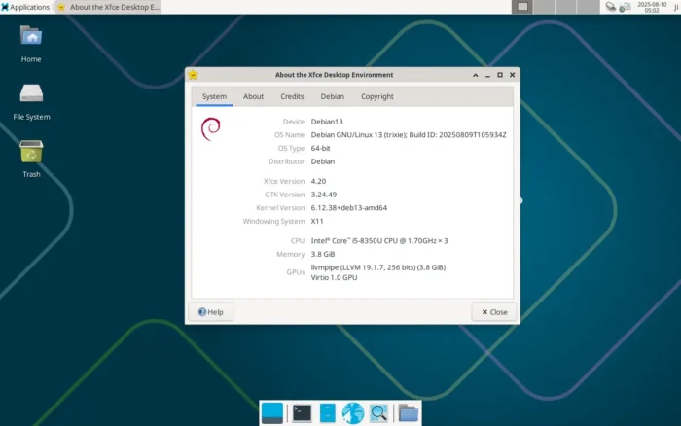Image resolution: width=681 pixels, height=426 pixels.
Task: Select first workspace in workspace switcher
Action: point(522,7)
